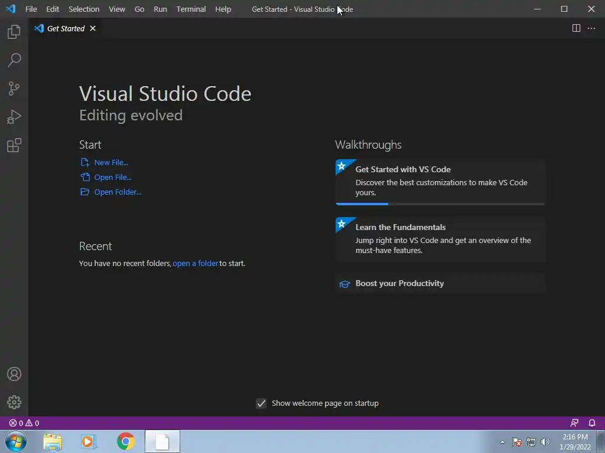Click the Action Center flag tray icon

coord(517,442)
